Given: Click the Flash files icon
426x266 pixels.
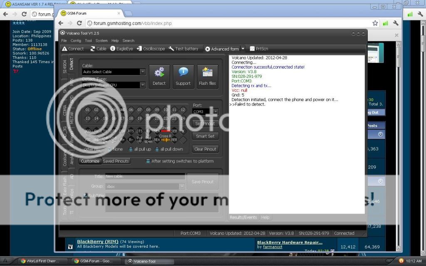Looking at the screenshot, I should click(207, 76).
